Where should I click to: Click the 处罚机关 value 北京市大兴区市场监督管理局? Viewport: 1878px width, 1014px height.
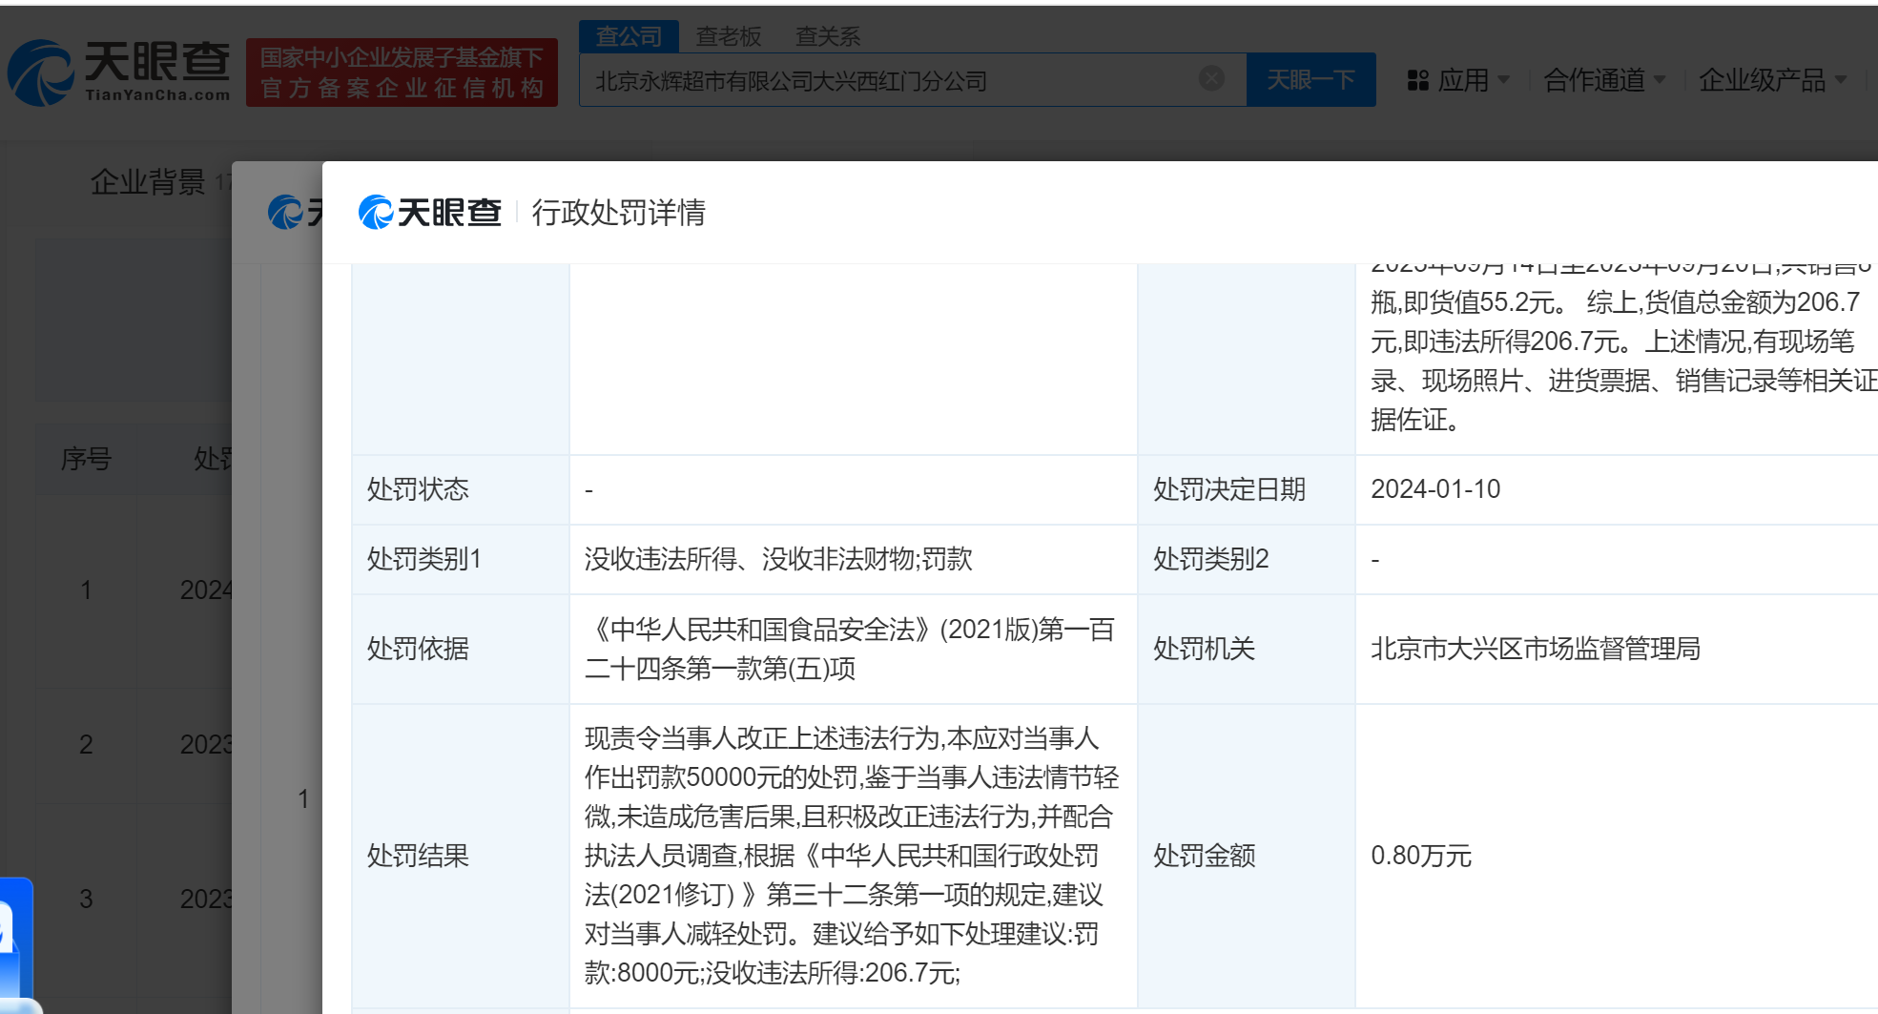pyautogui.click(x=1536, y=649)
